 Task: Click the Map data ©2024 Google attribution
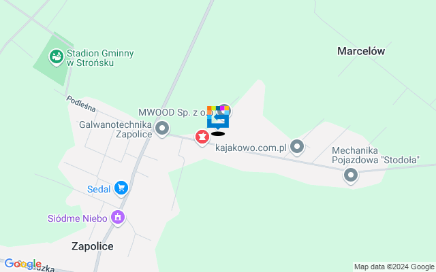pyautogui.click(x=394, y=267)
